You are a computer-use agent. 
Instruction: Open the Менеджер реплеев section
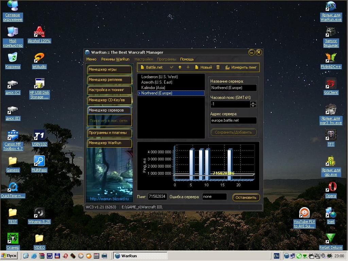pyautogui.click(x=109, y=80)
